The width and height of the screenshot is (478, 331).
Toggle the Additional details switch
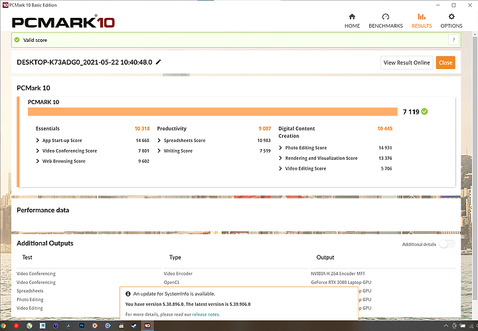(447, 244)
